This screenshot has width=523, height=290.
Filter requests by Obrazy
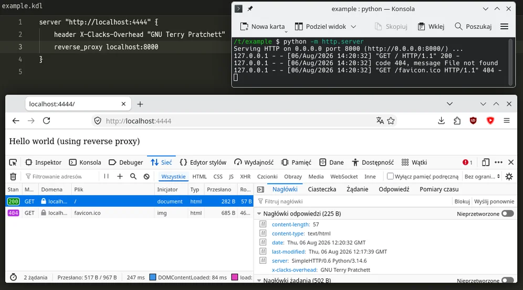[x=293, y=176]
